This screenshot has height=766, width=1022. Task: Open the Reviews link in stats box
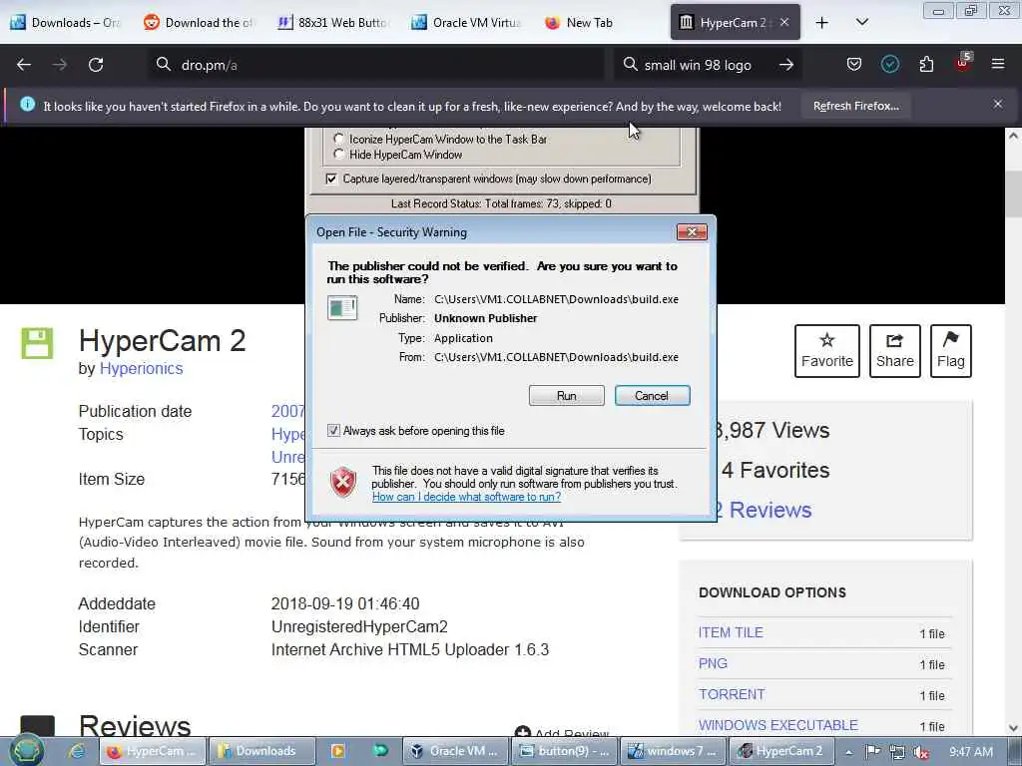pyautogui.click(x=763, y=510)
